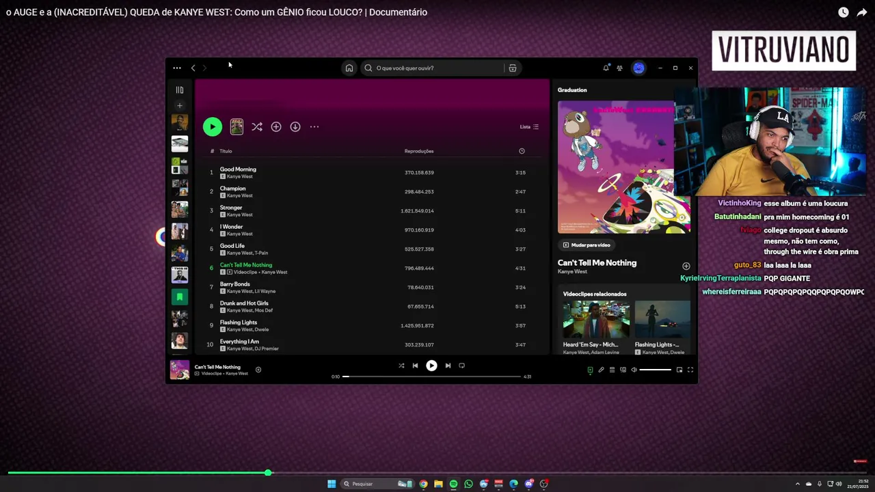Screen dimensions: 875x492
Task: Open Mos Def artist link
Action: coord(264,310)
